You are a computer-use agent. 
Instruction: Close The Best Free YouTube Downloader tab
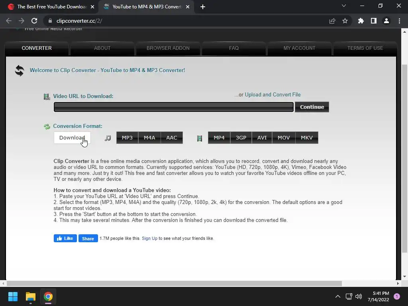point(92,7)
